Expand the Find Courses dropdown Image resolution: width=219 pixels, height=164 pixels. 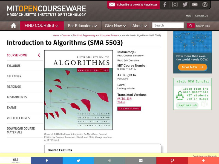tap(42, 26)
